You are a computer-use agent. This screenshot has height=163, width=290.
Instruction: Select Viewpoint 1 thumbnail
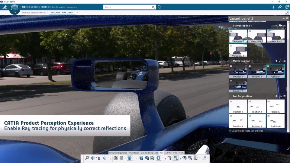[238, 36]
